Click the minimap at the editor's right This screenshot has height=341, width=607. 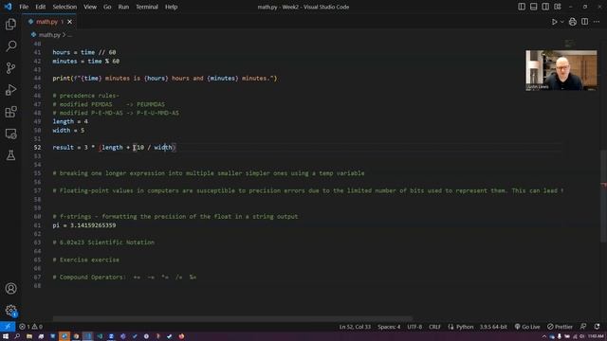click(569, 45)
